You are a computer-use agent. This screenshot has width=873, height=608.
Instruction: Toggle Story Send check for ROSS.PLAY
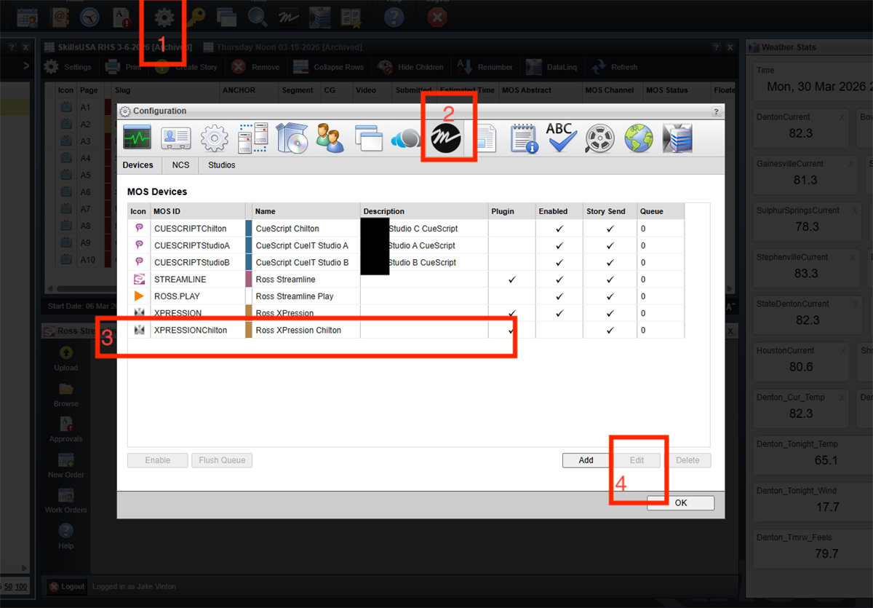[x=610, y=296]
